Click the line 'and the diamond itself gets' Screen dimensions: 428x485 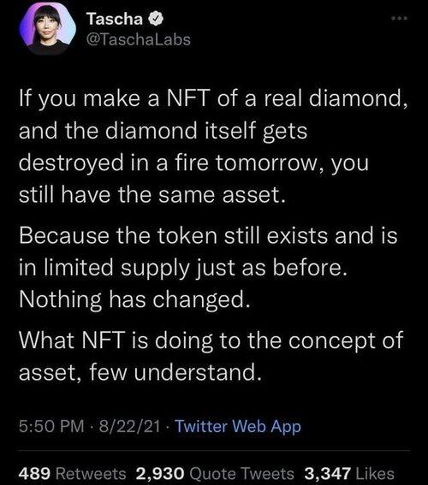coord(163,131)
